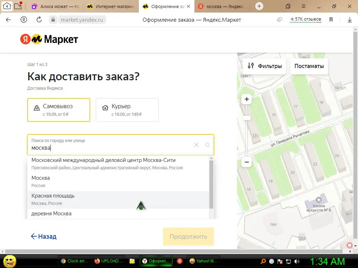The height and width of the screenshot is (268, 358).
Task: Open the folder taskbar icon
Action: pos(132,261)
